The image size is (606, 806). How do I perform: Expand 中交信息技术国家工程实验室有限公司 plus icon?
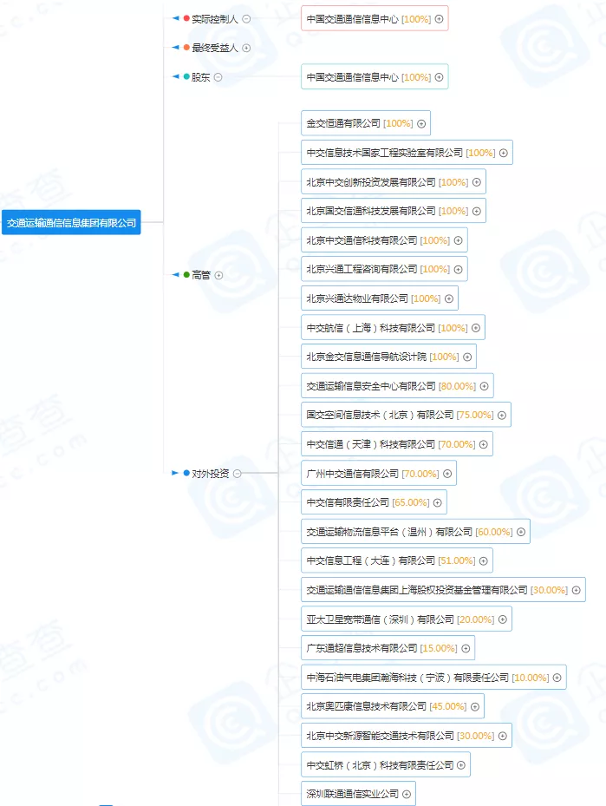pos(504,153)
